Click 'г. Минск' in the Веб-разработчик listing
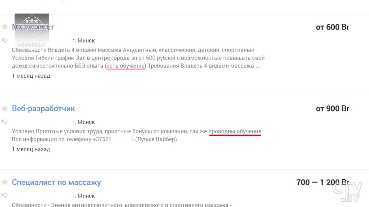This screenshot has width=369, height=207. coord(84,122)
